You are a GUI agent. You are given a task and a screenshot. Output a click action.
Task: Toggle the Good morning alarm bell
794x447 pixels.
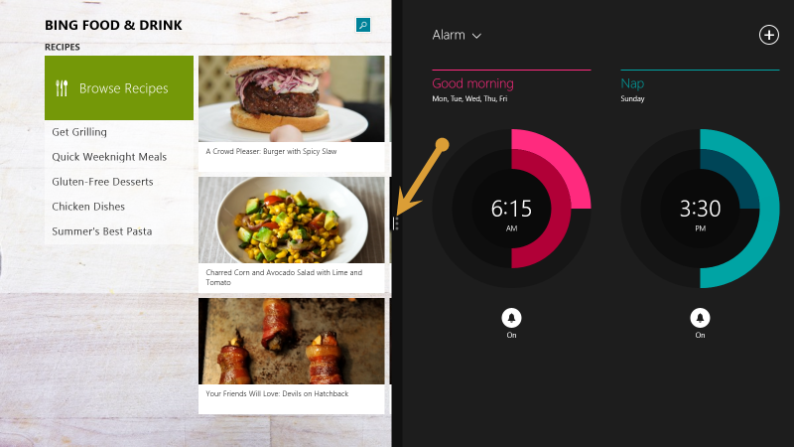(x=511, y=318)
